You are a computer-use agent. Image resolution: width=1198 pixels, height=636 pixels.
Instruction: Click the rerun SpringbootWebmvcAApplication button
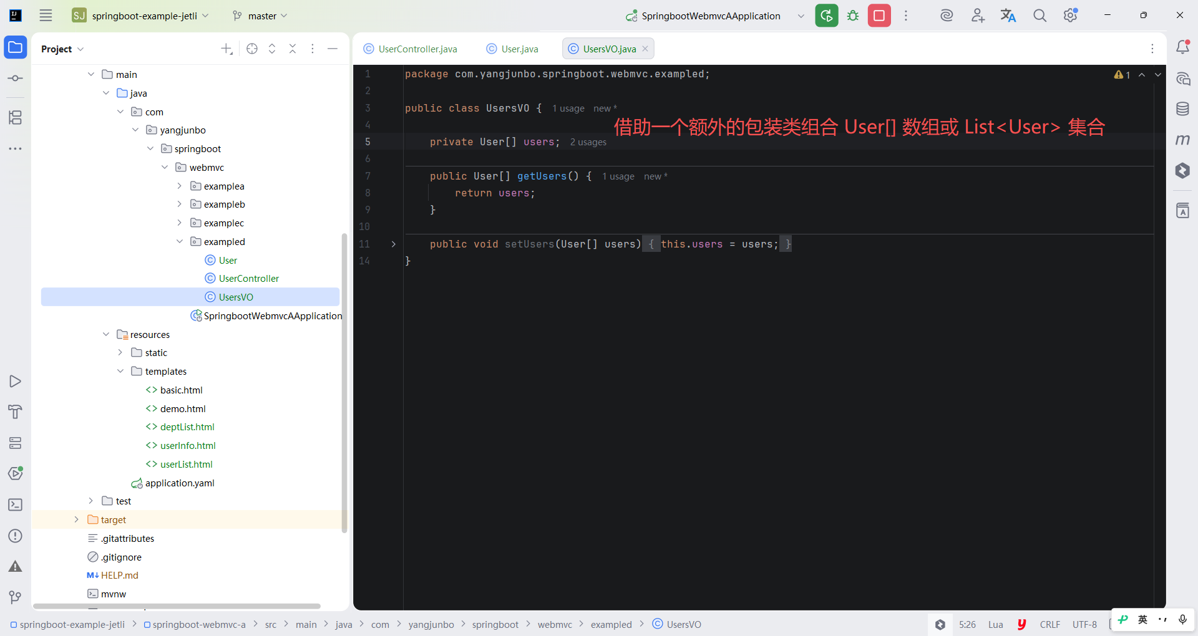(x=827, y=16)
